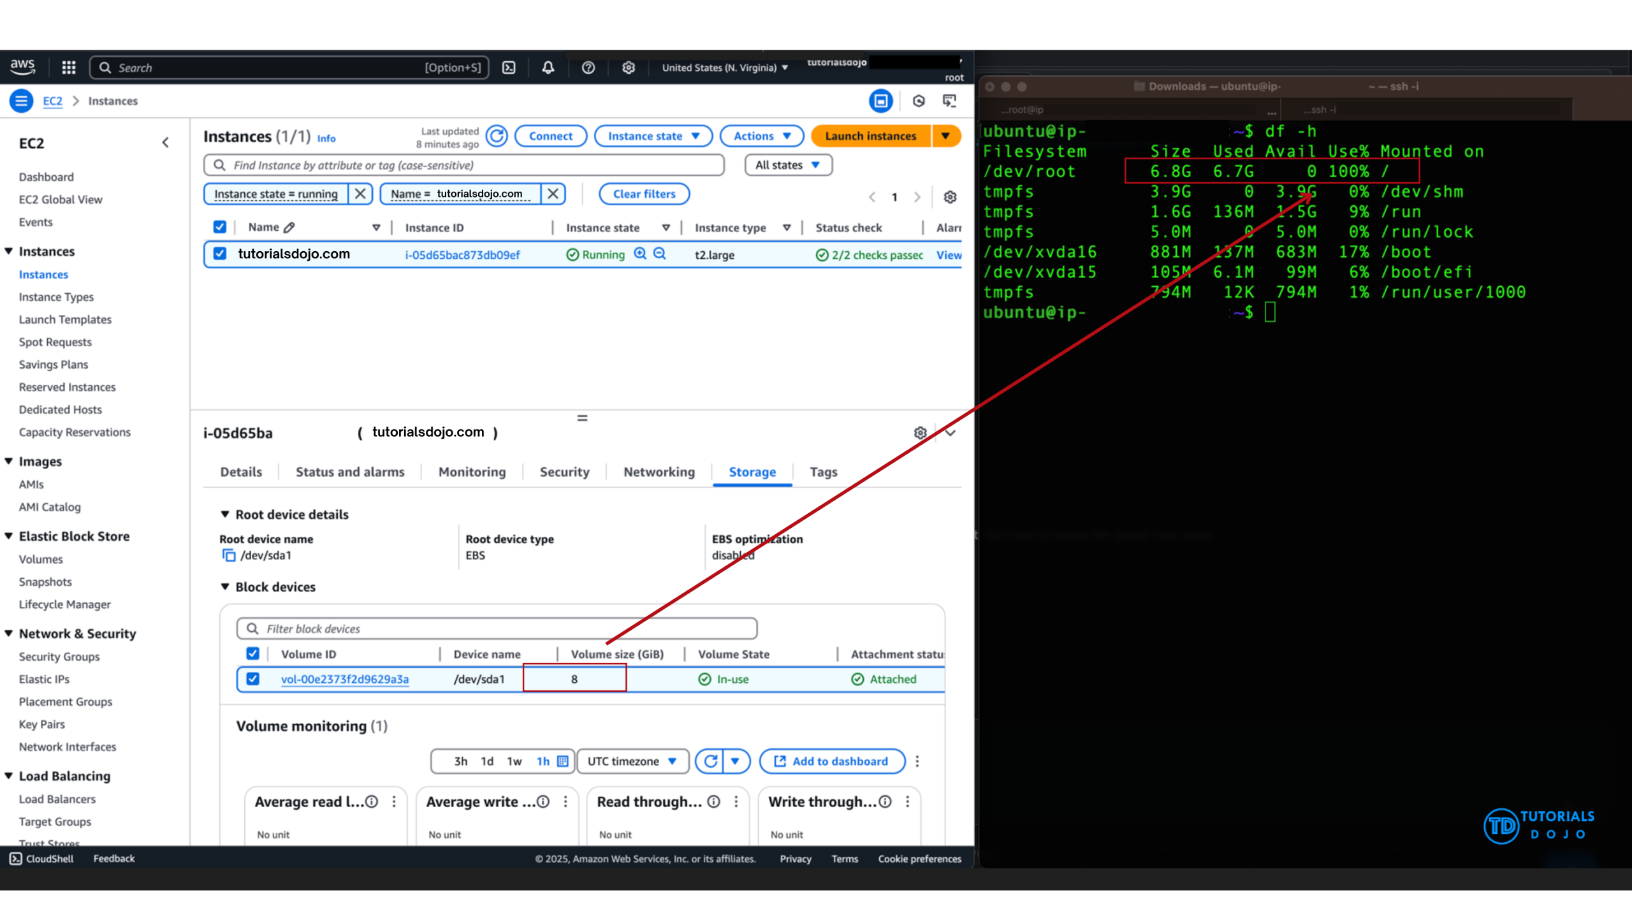Click the Find Instance filter field
This screenshot has height=918, width=1632.
click(464, 165)
